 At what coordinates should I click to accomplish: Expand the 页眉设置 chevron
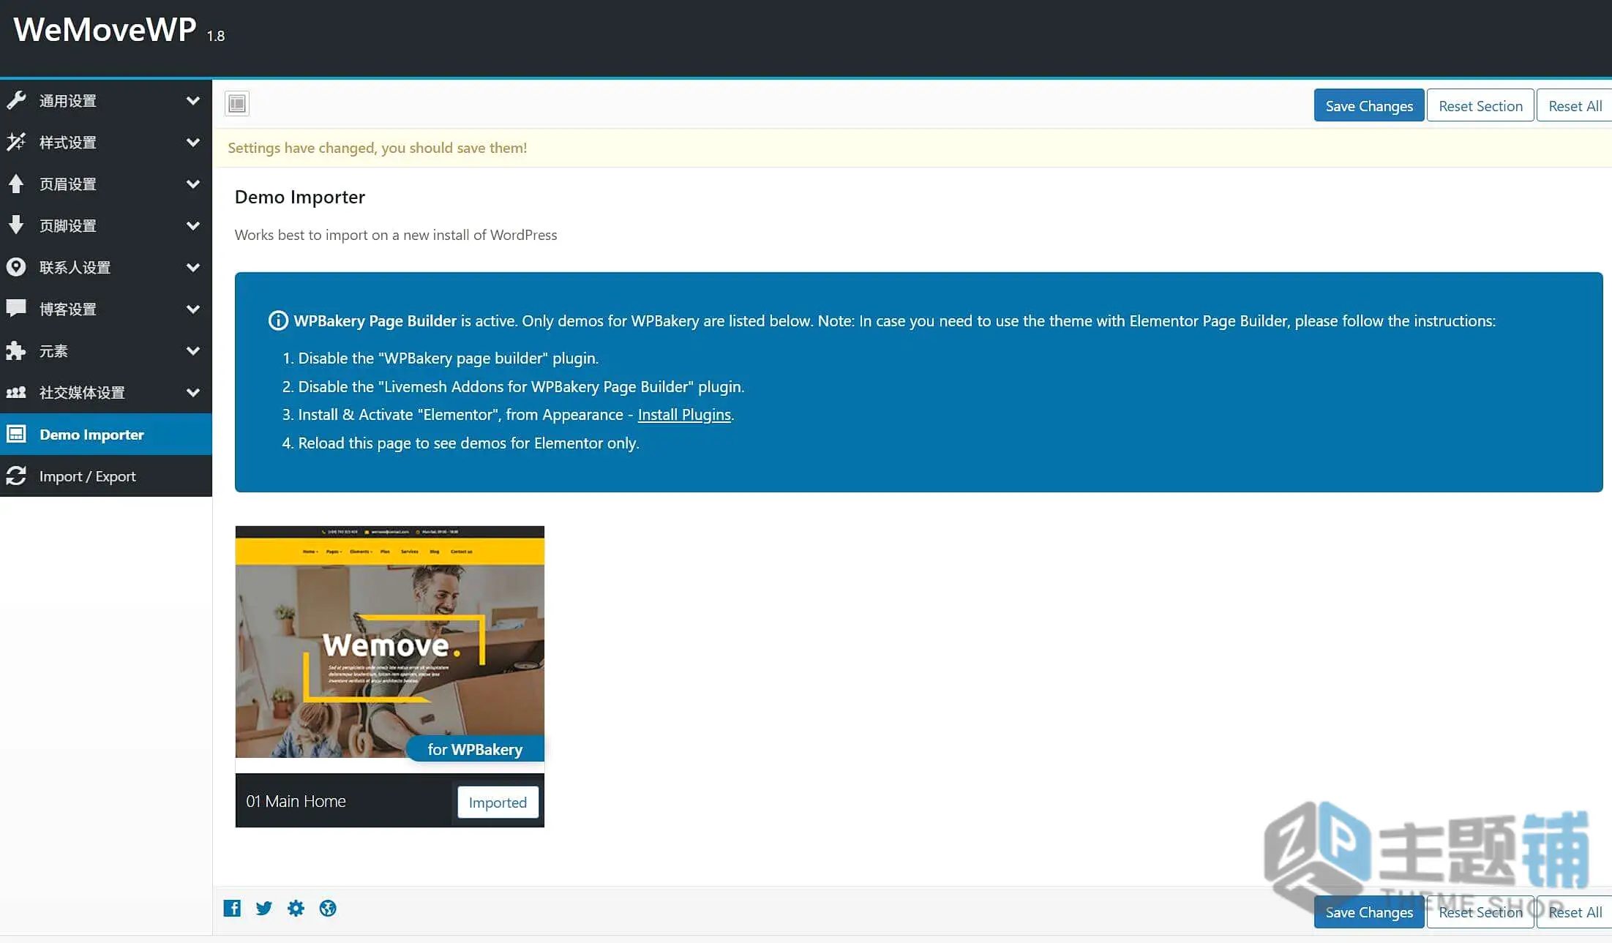coord(193,184)
